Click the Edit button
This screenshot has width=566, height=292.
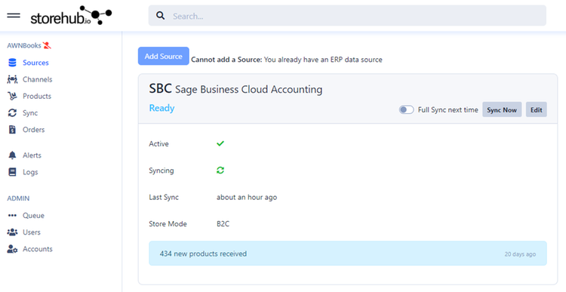536,109
